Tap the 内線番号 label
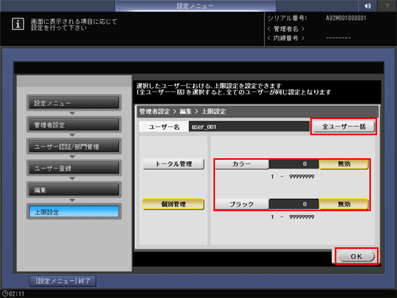This screenshot has height=298, width=397. [x=286, y=38]
